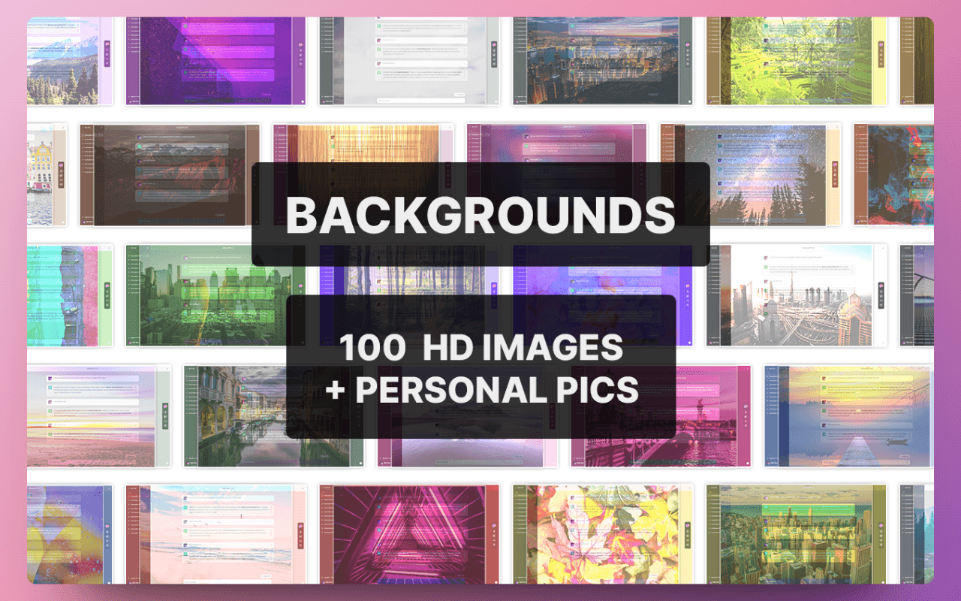Pick the teal glitch art background preview
The image size is (961, 601).
click(70, 295)
